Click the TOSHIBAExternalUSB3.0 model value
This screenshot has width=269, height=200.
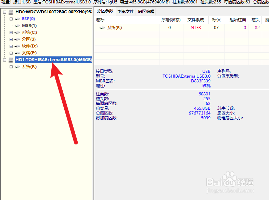click(187, 76)
